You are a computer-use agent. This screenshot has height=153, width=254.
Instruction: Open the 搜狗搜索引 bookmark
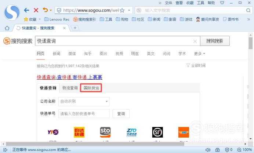point(84,19)
